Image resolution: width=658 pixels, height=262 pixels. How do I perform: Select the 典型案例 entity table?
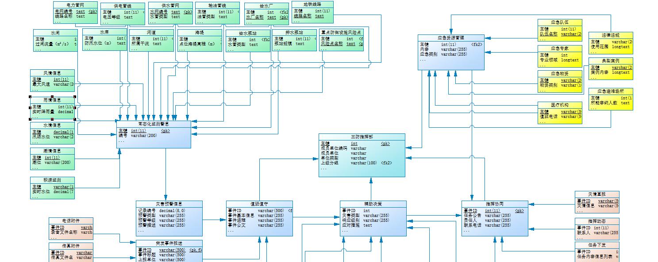tap(611, 68)
